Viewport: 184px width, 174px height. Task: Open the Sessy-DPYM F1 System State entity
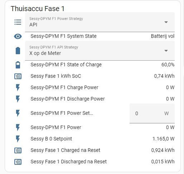point(94,36)
